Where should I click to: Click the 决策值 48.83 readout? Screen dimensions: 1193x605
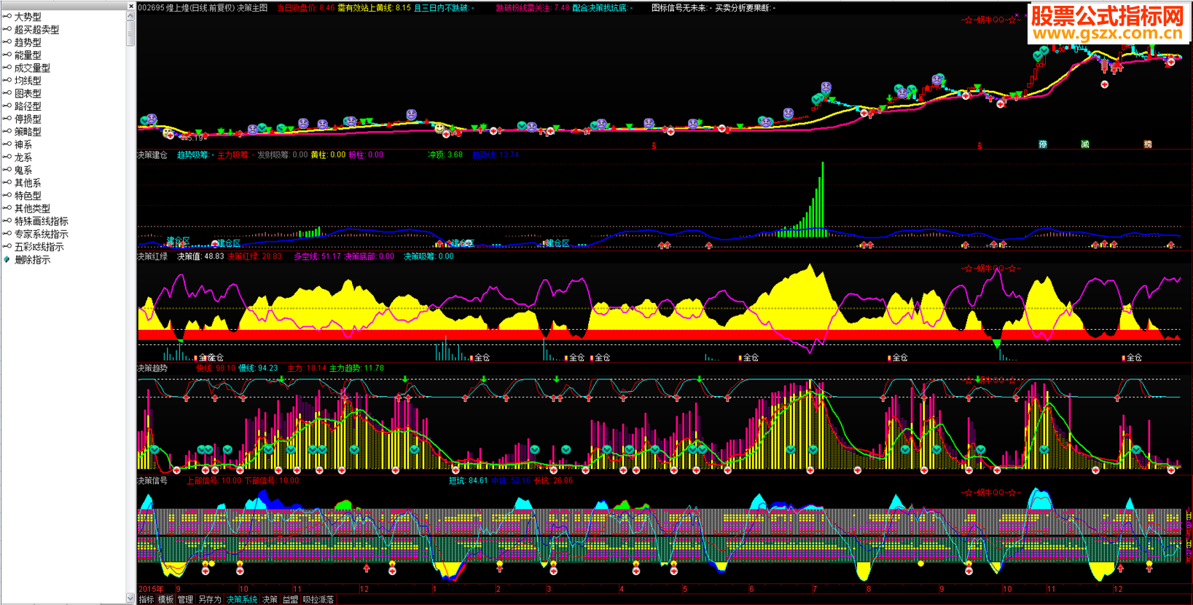(x=200, y=256)
